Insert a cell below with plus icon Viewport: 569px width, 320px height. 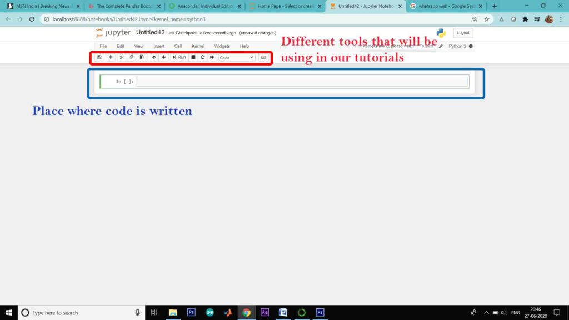(x=111, y=57)
